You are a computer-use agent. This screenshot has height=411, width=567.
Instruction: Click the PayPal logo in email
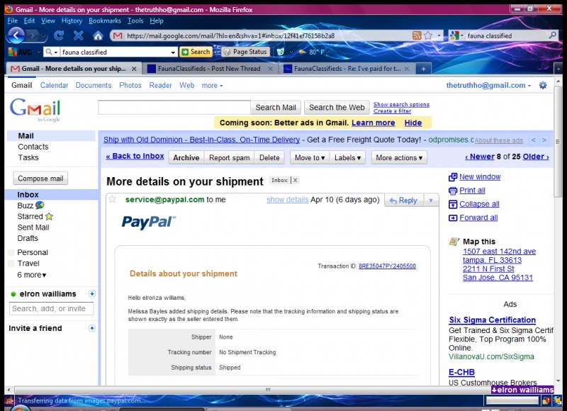(149, 222)
